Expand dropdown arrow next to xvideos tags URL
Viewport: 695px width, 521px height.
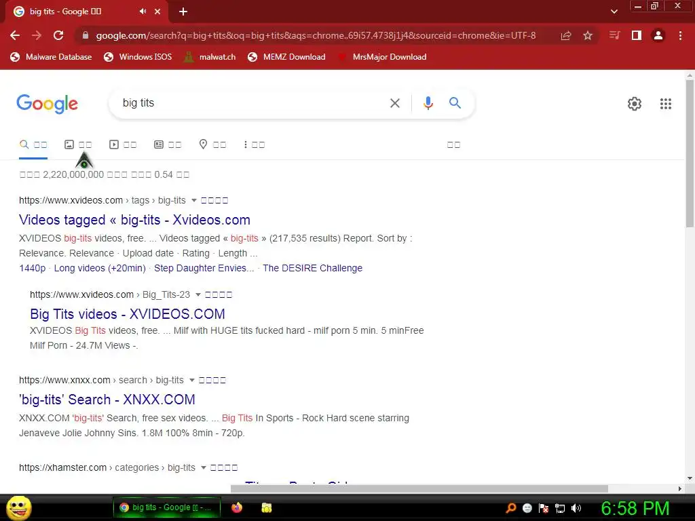(193, 201)
